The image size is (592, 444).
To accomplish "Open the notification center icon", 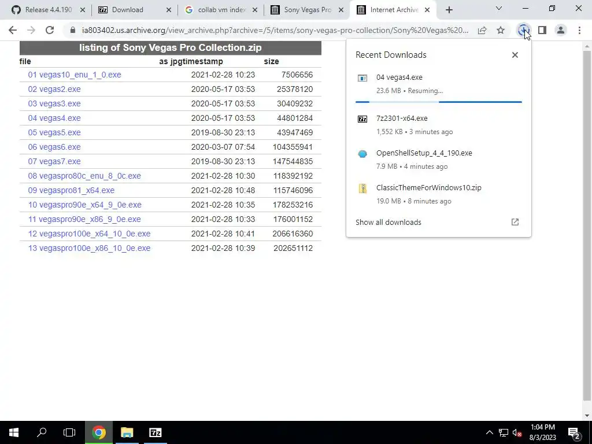I will [x=574, y=432].
